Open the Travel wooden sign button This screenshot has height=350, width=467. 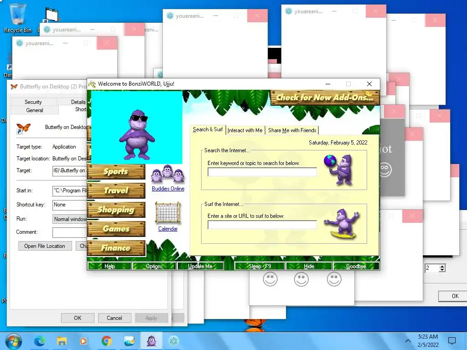pos(116,190)
